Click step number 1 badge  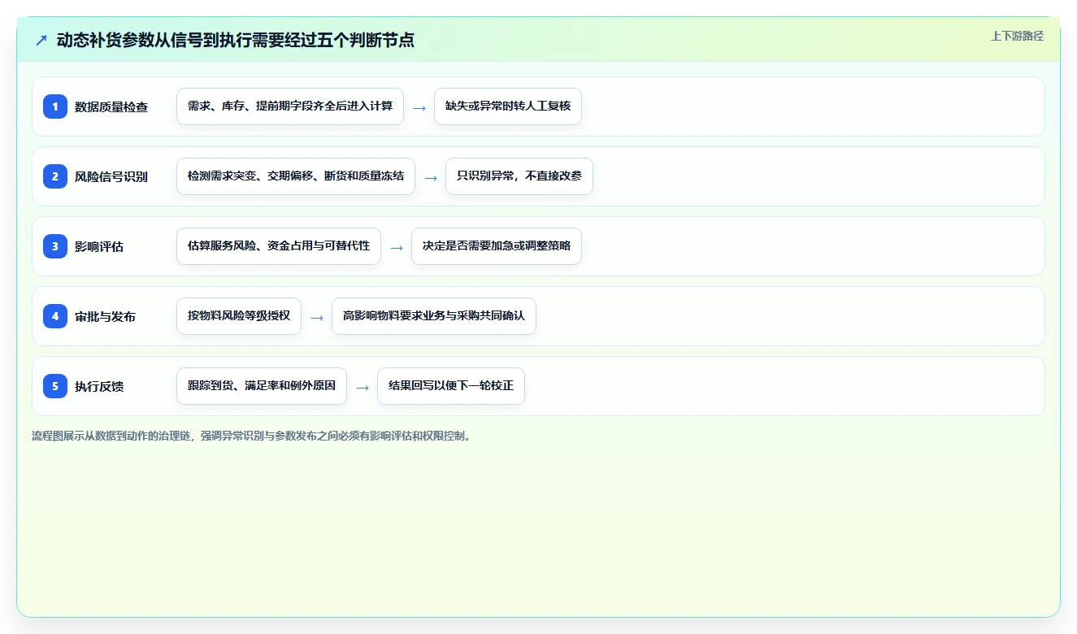(x=55, y=106)
